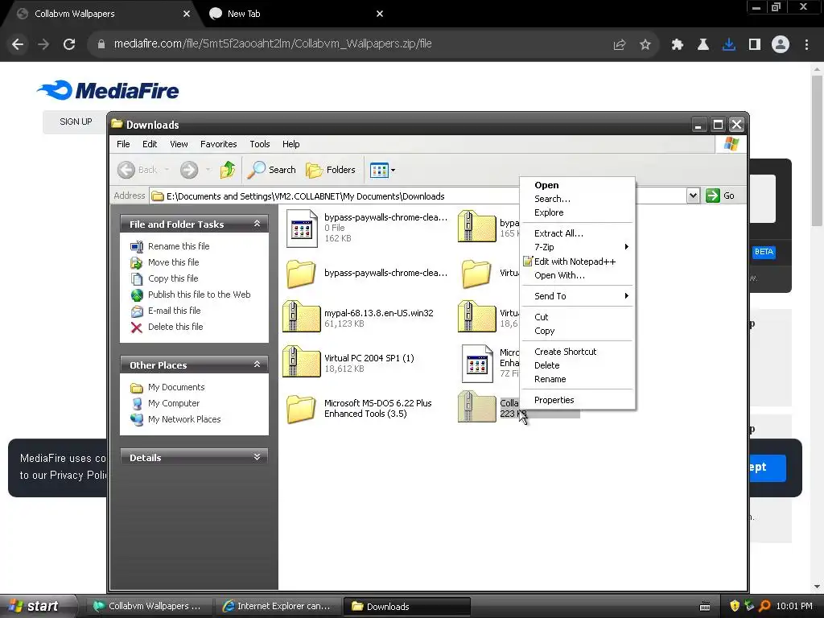Toggle the Folders pane button
824x618 pixels.
pos(331,170)
